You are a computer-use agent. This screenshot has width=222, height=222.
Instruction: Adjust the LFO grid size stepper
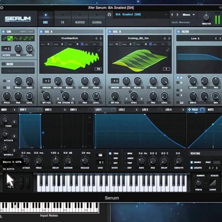101,163
